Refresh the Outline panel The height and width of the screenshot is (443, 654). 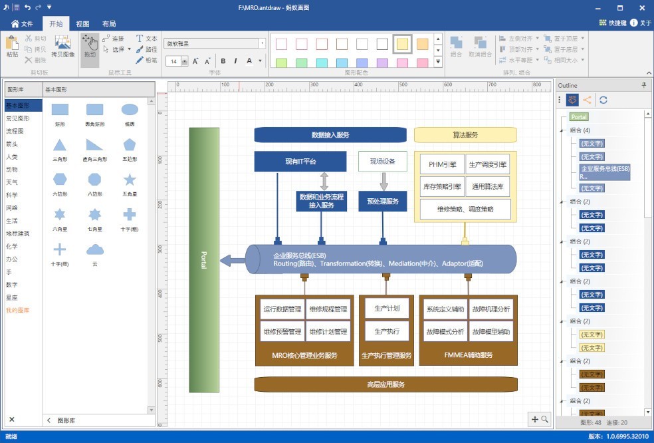(x=603, y=100)
